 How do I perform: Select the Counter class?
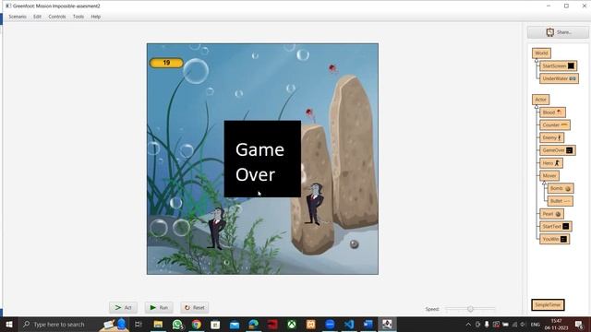[x=555, y=125]
